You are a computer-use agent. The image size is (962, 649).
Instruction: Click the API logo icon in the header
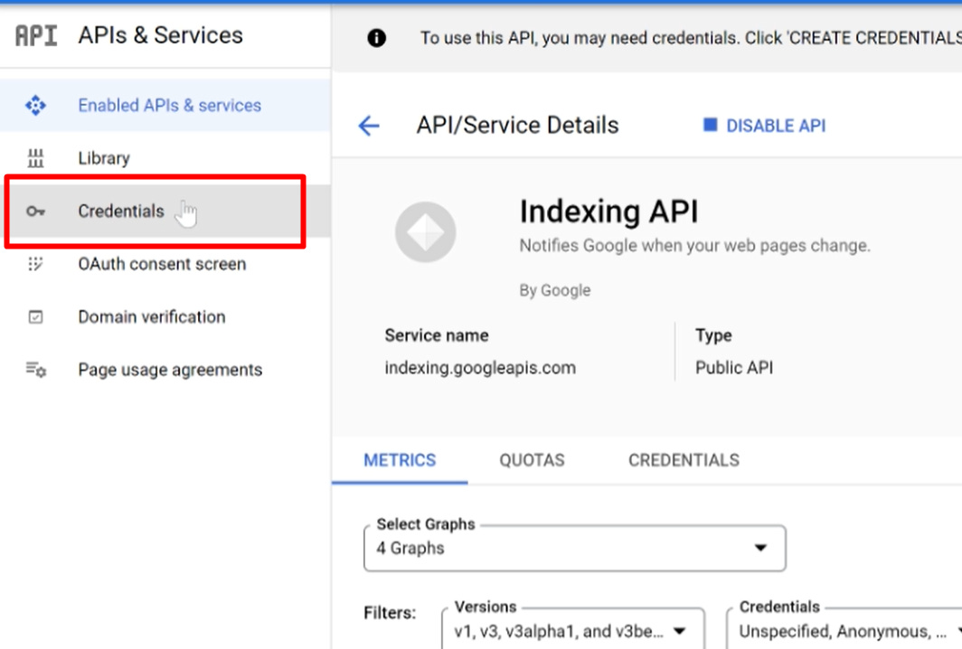tap(36, 35)
